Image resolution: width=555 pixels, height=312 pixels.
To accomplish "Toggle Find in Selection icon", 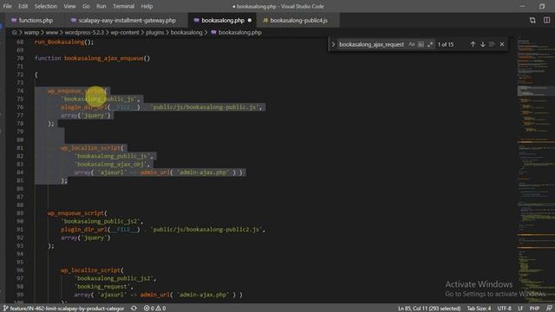I will 492,44.
